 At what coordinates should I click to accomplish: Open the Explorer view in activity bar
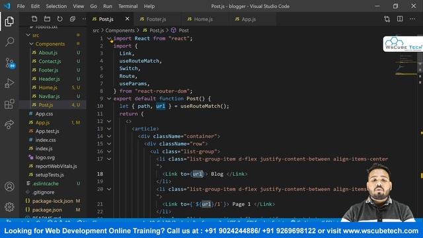pos(9,22)
